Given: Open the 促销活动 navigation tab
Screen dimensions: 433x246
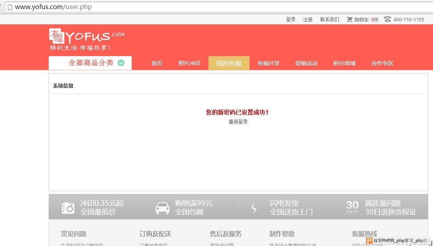Looking at the screenshot, I should [306, 63].
